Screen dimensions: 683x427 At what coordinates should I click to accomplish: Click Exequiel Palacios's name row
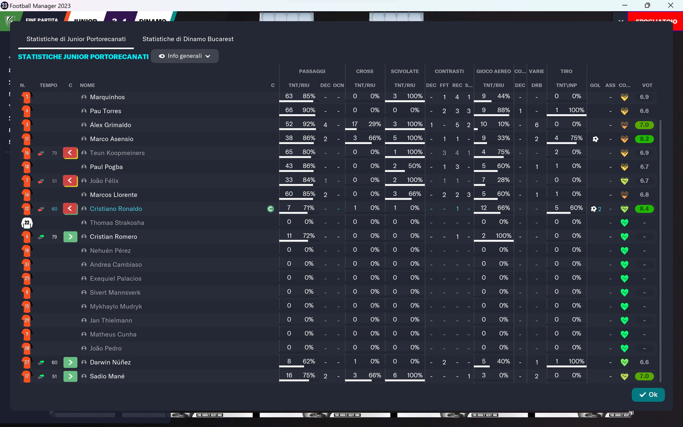[115, 278]
